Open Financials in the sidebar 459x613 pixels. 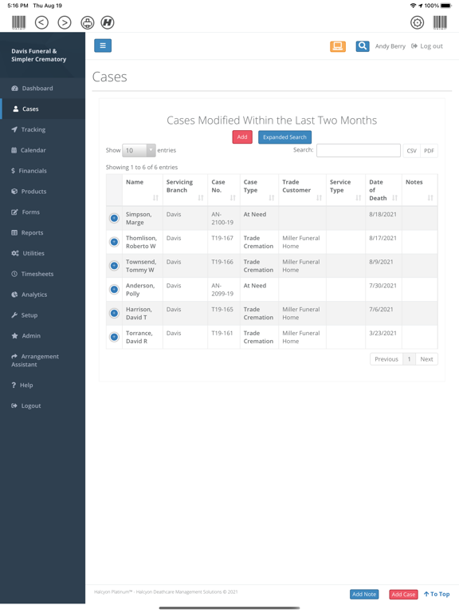(x=42, y=171)
